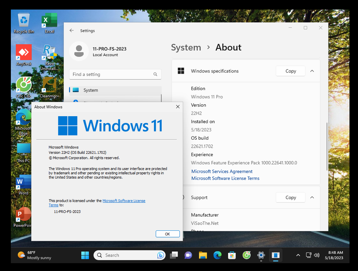
Task: Select the Revo Uninstaller desktop shortcut
Action: pos(49,58)
